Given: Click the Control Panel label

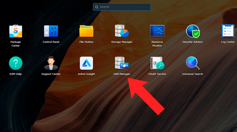Looking at the screenshot, I should point(51,42).
